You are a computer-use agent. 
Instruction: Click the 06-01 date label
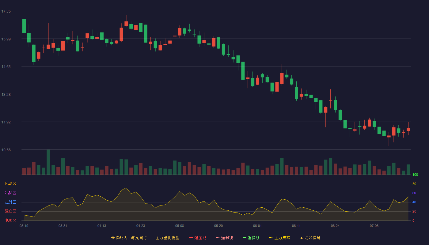click(257, 226)
